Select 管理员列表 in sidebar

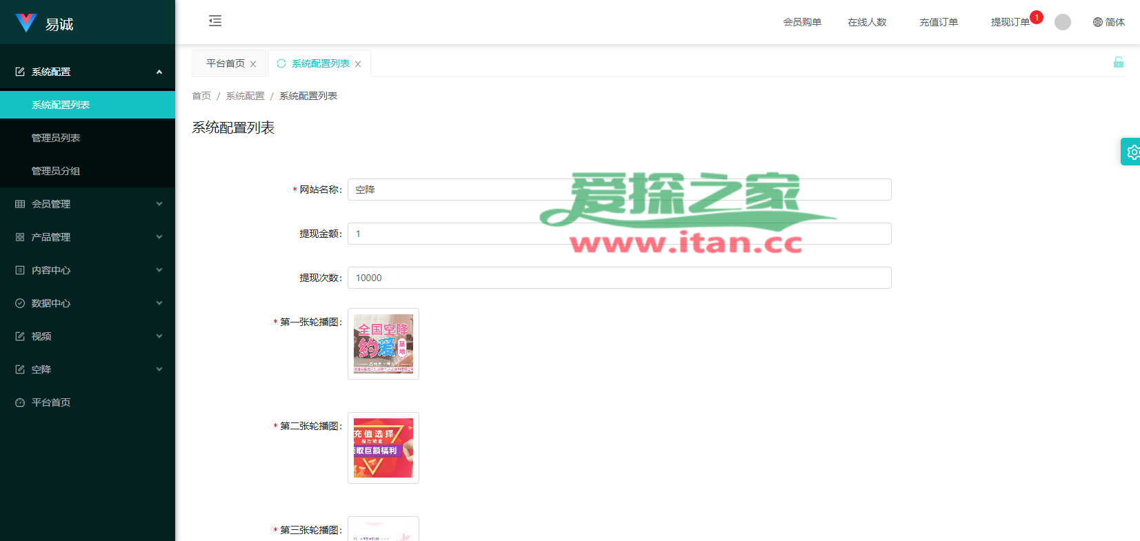coord(56,138)
